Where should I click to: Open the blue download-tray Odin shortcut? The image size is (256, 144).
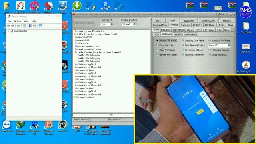pos(63,6)
